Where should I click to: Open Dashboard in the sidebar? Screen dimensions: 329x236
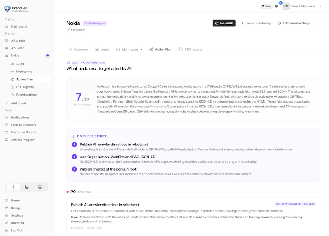tap(19, 26)
